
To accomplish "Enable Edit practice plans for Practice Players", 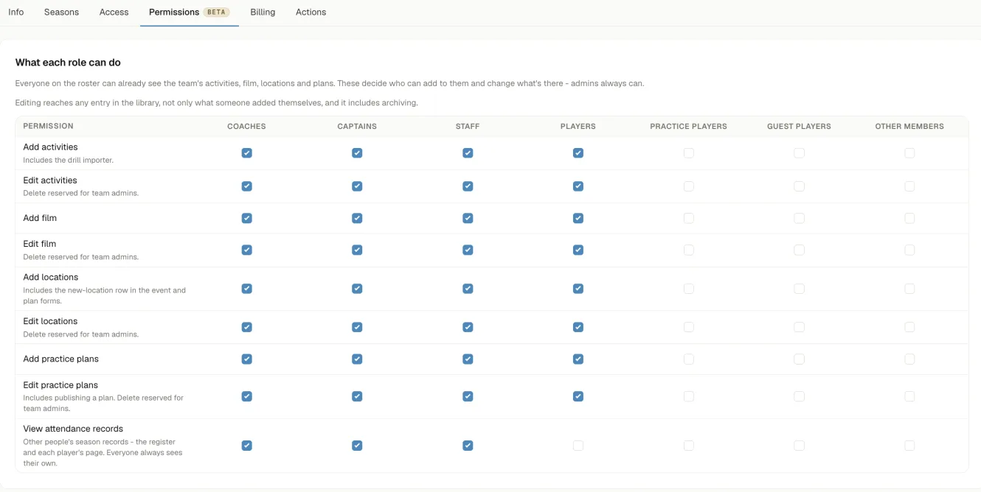I will 688,396.
